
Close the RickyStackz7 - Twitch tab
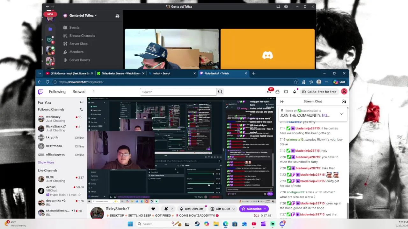pos(246,73)
